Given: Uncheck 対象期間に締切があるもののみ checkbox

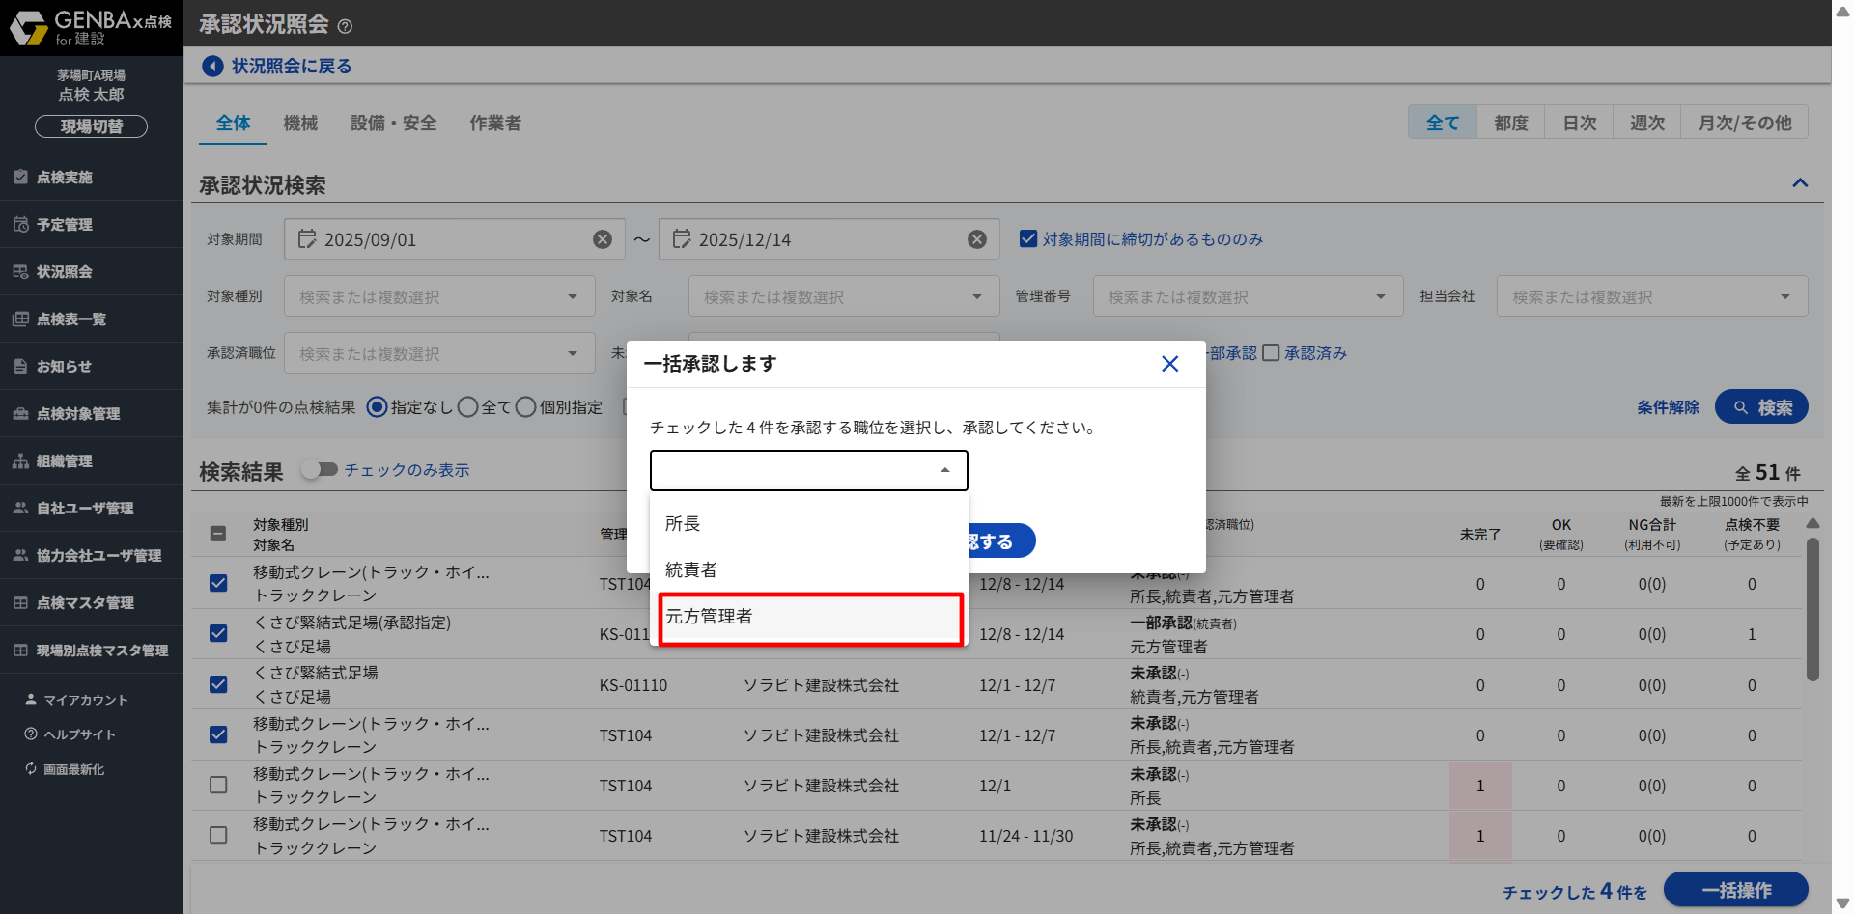Looking at the screenshot, I should click(x=1028, y=238).
